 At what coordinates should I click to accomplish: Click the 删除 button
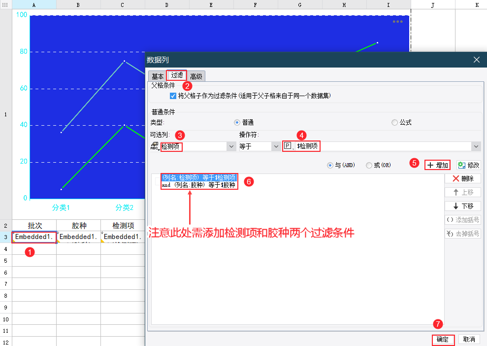click(x=463, y=178)
